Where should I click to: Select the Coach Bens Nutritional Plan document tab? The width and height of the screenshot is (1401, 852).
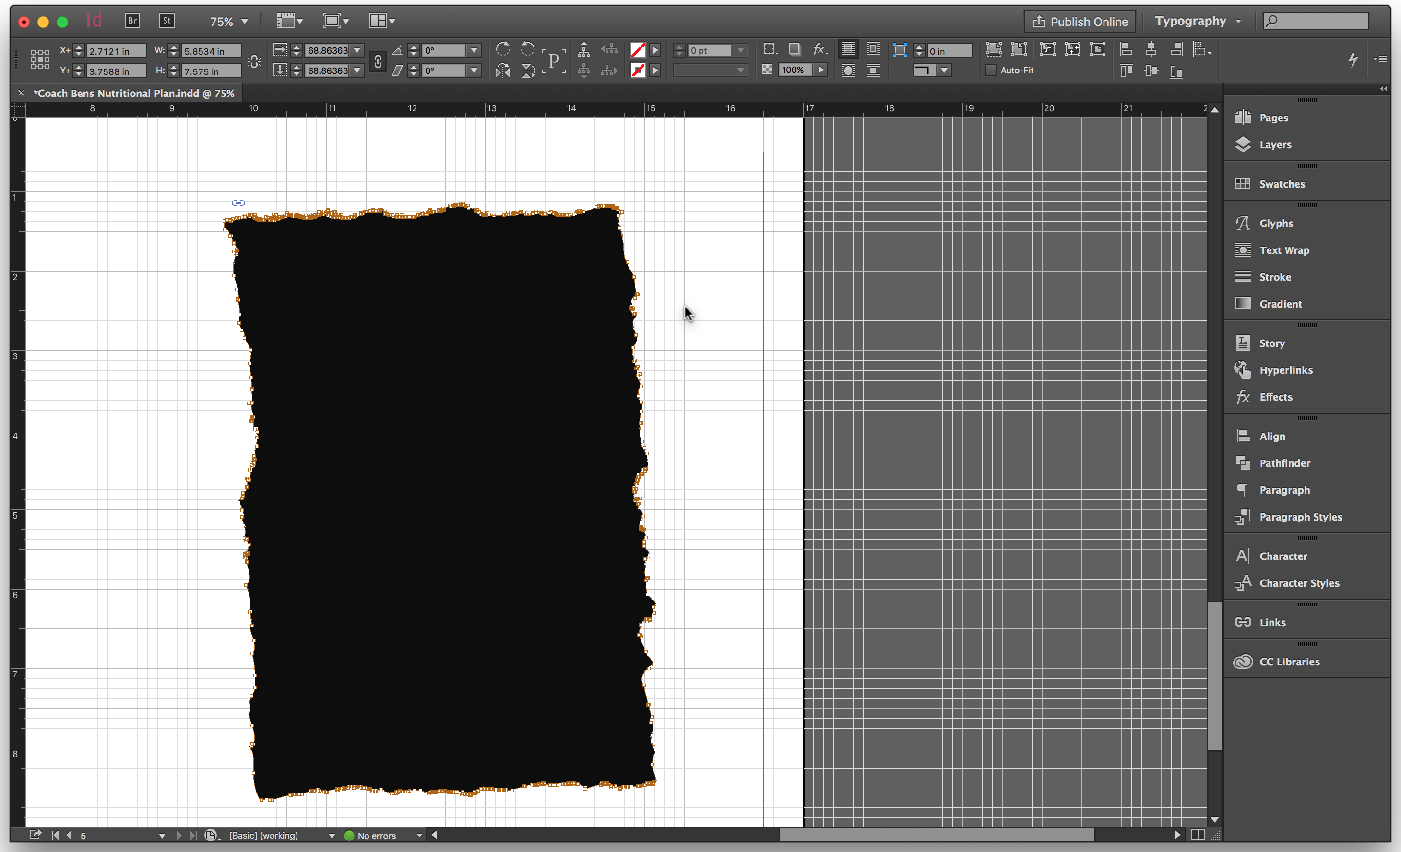134,93
